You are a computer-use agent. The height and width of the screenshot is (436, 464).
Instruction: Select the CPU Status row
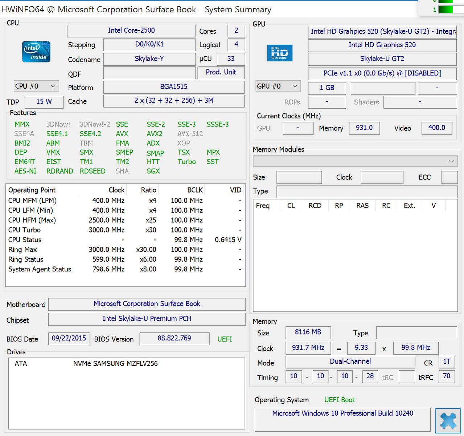coord(125,240)
